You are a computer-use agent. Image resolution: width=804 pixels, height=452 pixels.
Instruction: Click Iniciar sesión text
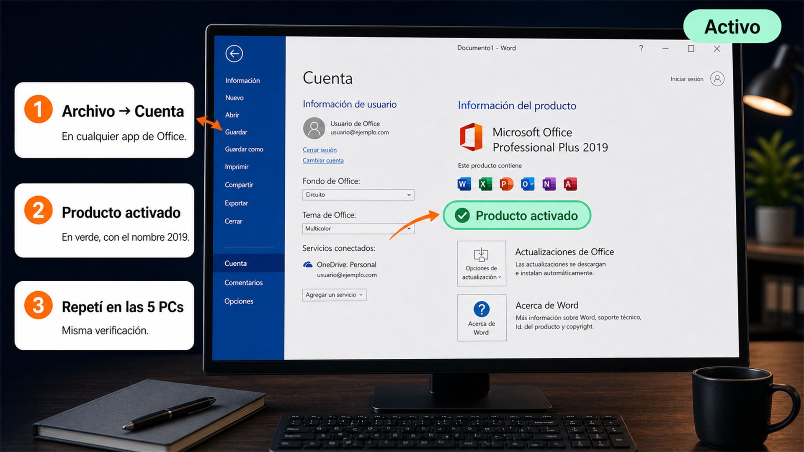[687, 79]
